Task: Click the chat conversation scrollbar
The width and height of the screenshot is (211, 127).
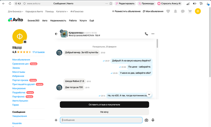Action: pyautogui.click(x=157, y=44)
